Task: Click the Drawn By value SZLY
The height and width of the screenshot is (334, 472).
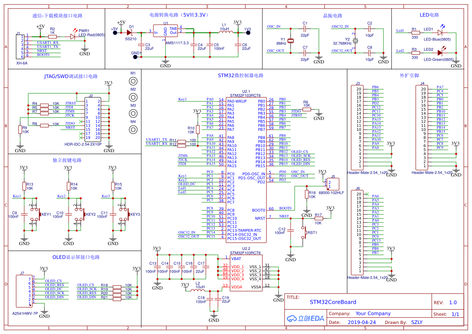Action: [417, 322]
